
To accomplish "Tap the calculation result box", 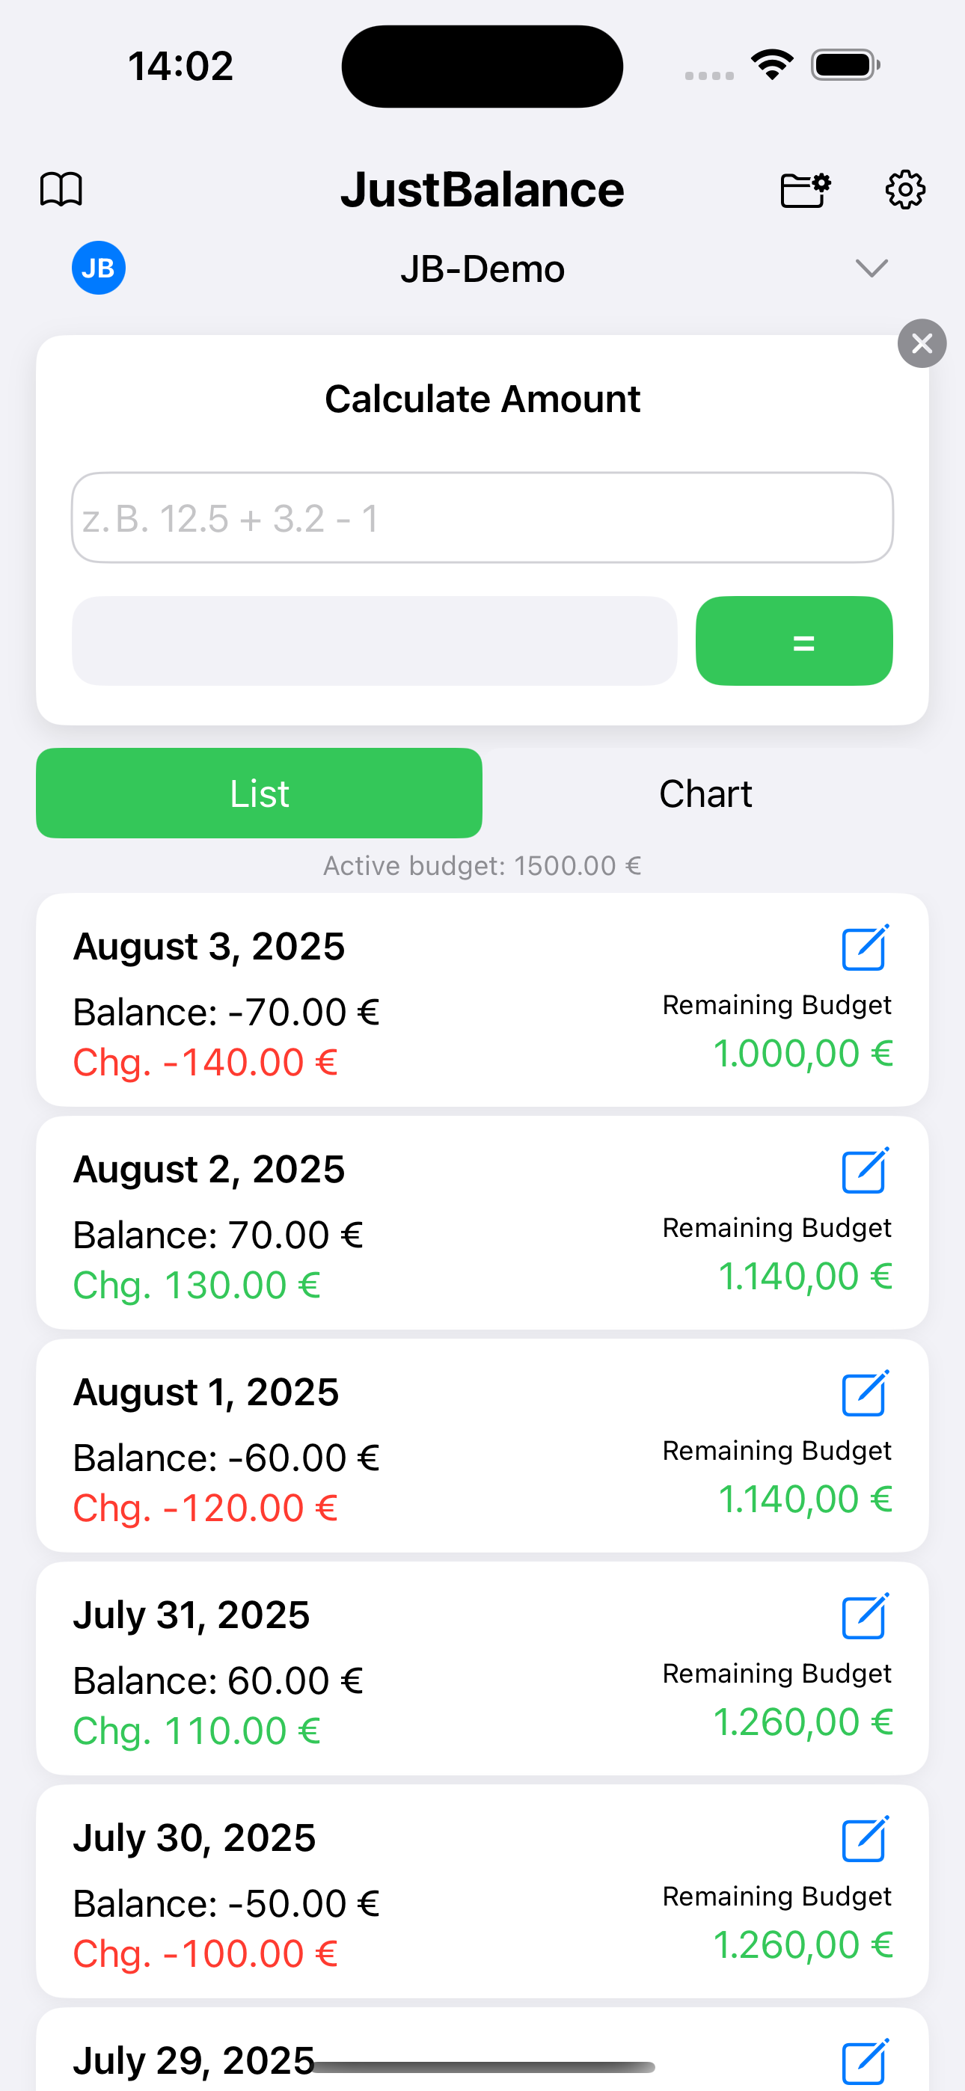I will 375,641.
